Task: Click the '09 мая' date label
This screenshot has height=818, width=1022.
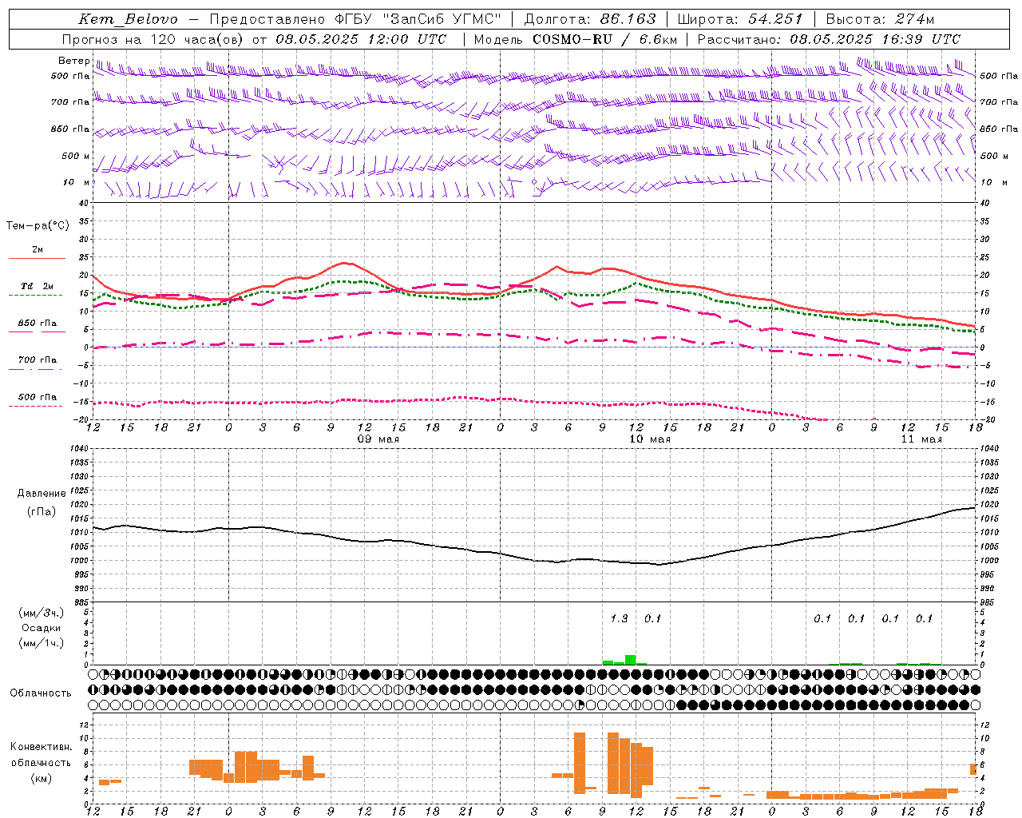Action: [x=378, y=439]
